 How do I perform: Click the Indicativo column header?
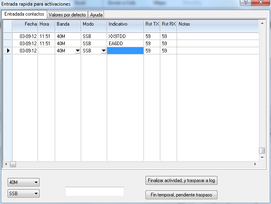125,24
